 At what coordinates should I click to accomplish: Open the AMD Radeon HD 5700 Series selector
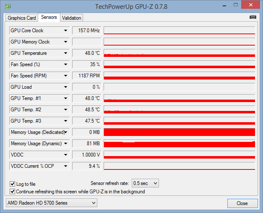(52, 203)
